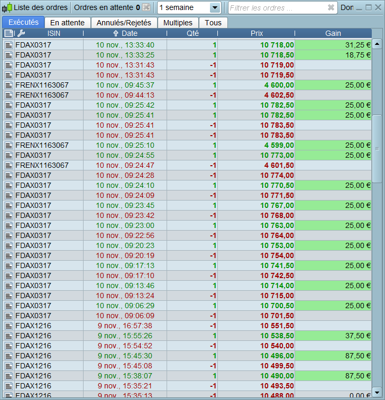Open details icon for FRENX1163067 at 09:45:37

[8, 85]
